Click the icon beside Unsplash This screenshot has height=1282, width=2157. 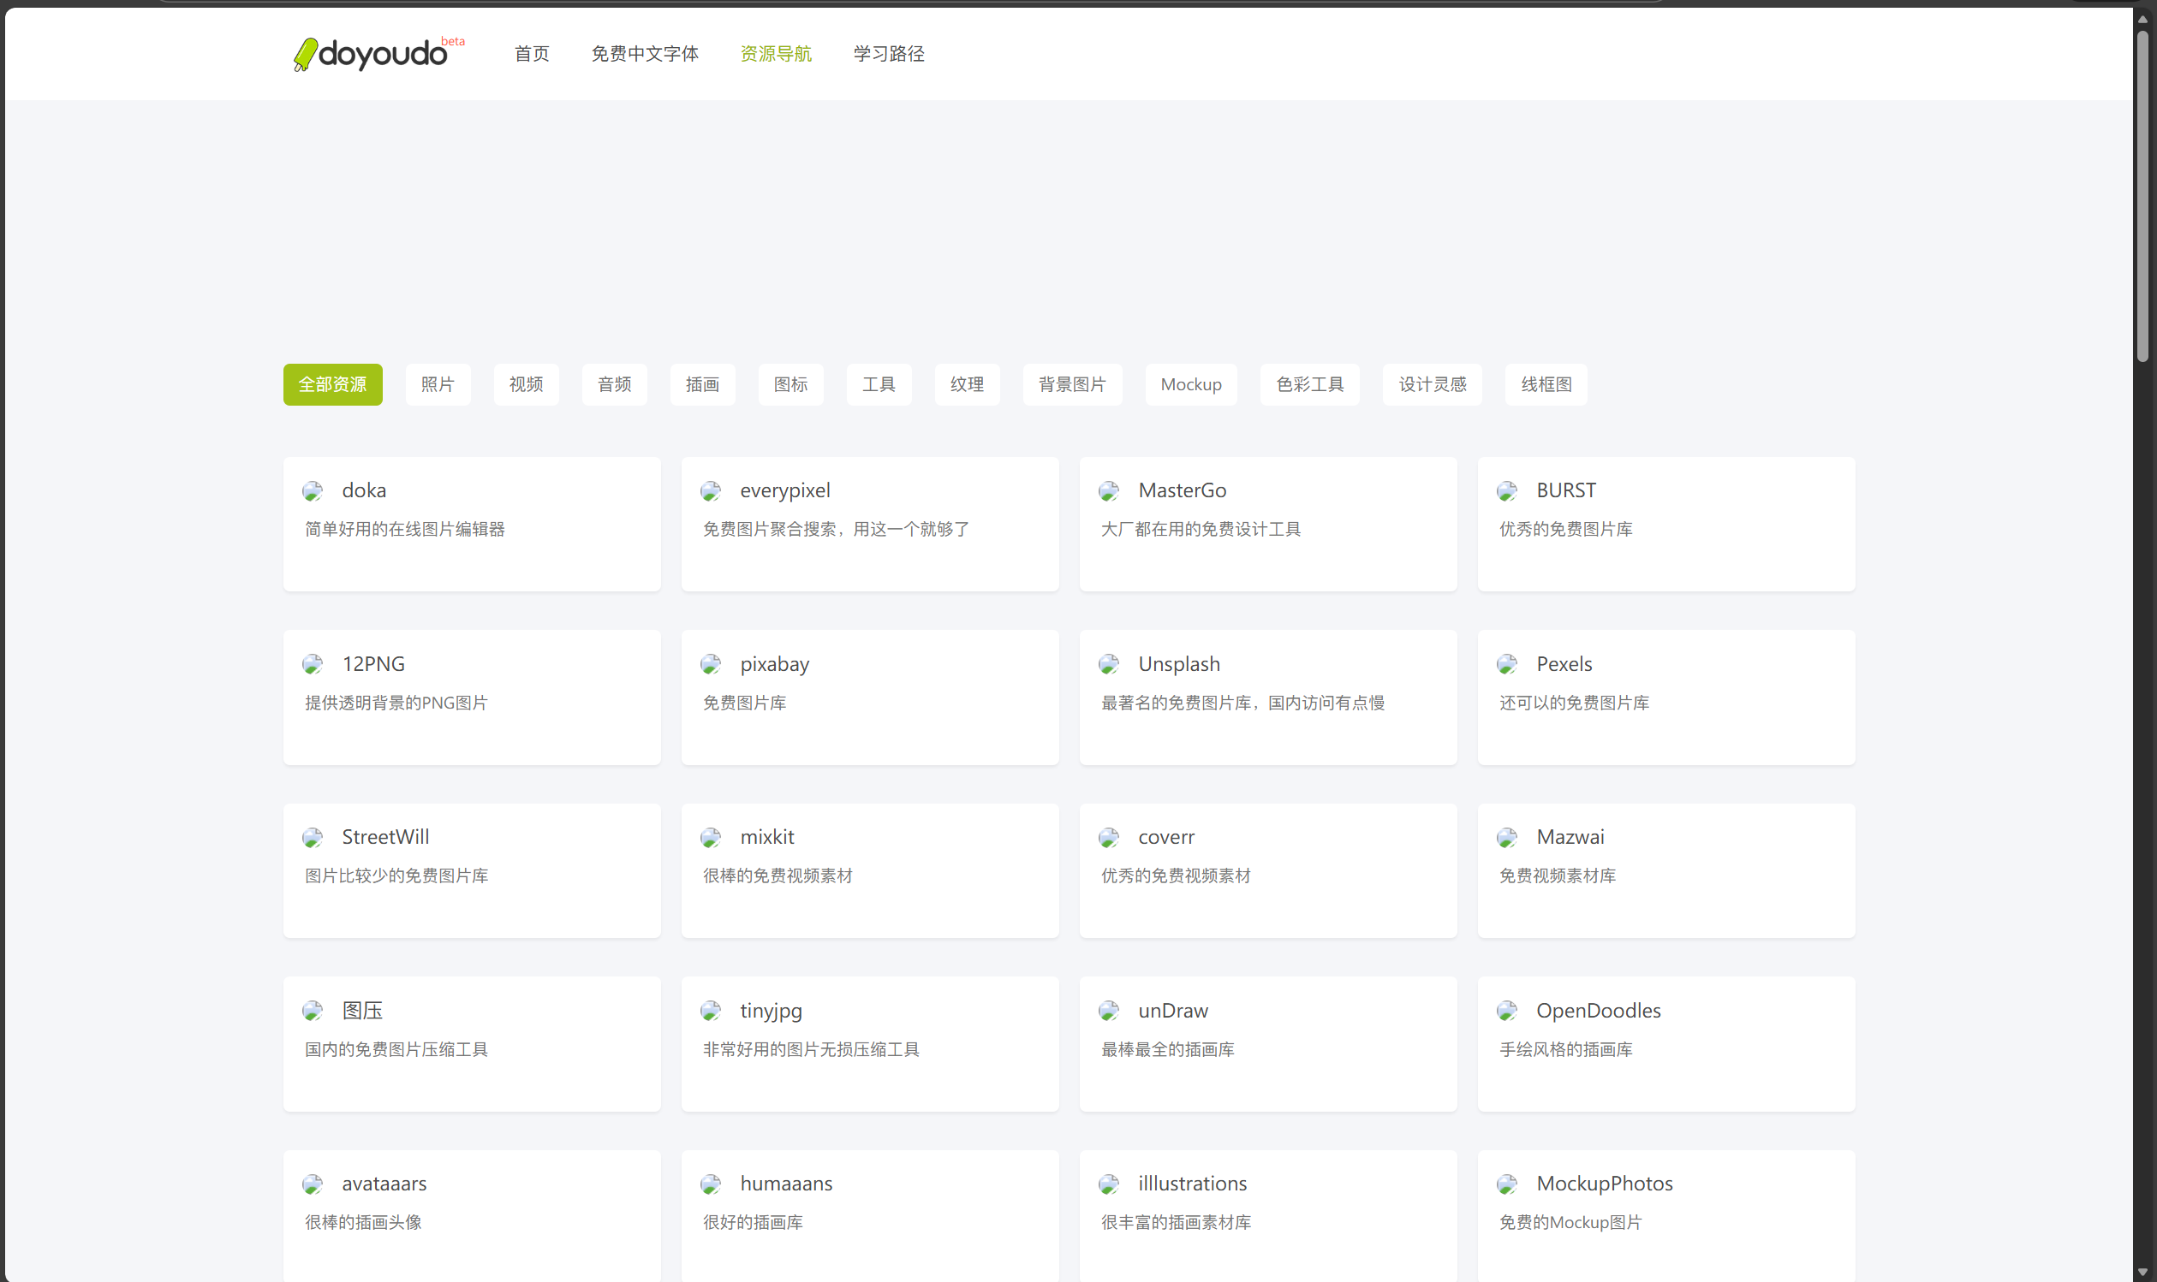pos(1109,664)
